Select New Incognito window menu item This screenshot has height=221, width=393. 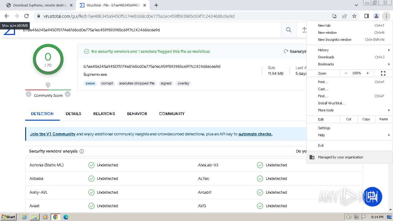[350, 40]
